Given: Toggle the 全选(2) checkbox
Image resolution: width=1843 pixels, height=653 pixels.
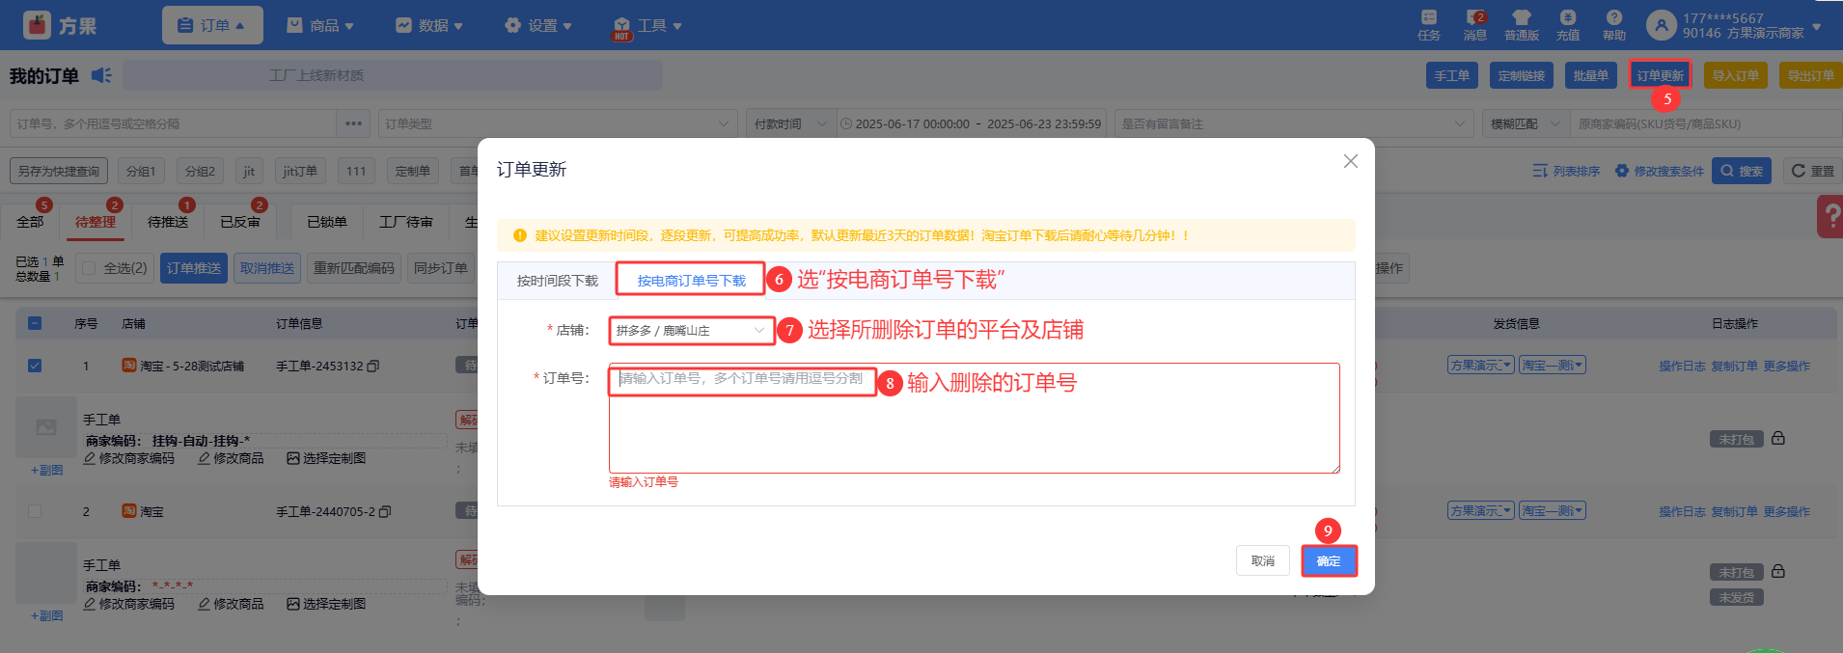Looking at the screenshot, I should pos(89,268).
